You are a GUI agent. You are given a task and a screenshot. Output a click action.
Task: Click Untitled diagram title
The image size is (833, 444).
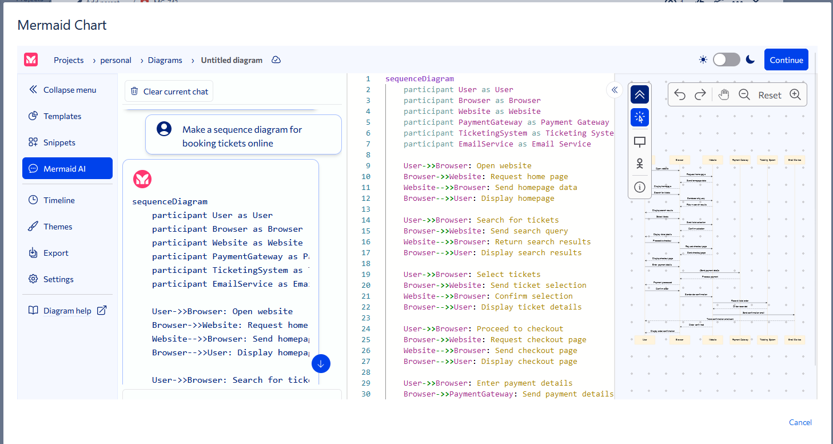coord(232,60)
